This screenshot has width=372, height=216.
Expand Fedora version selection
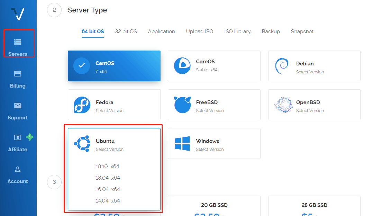pyautogui.click(x=114, y=105)
